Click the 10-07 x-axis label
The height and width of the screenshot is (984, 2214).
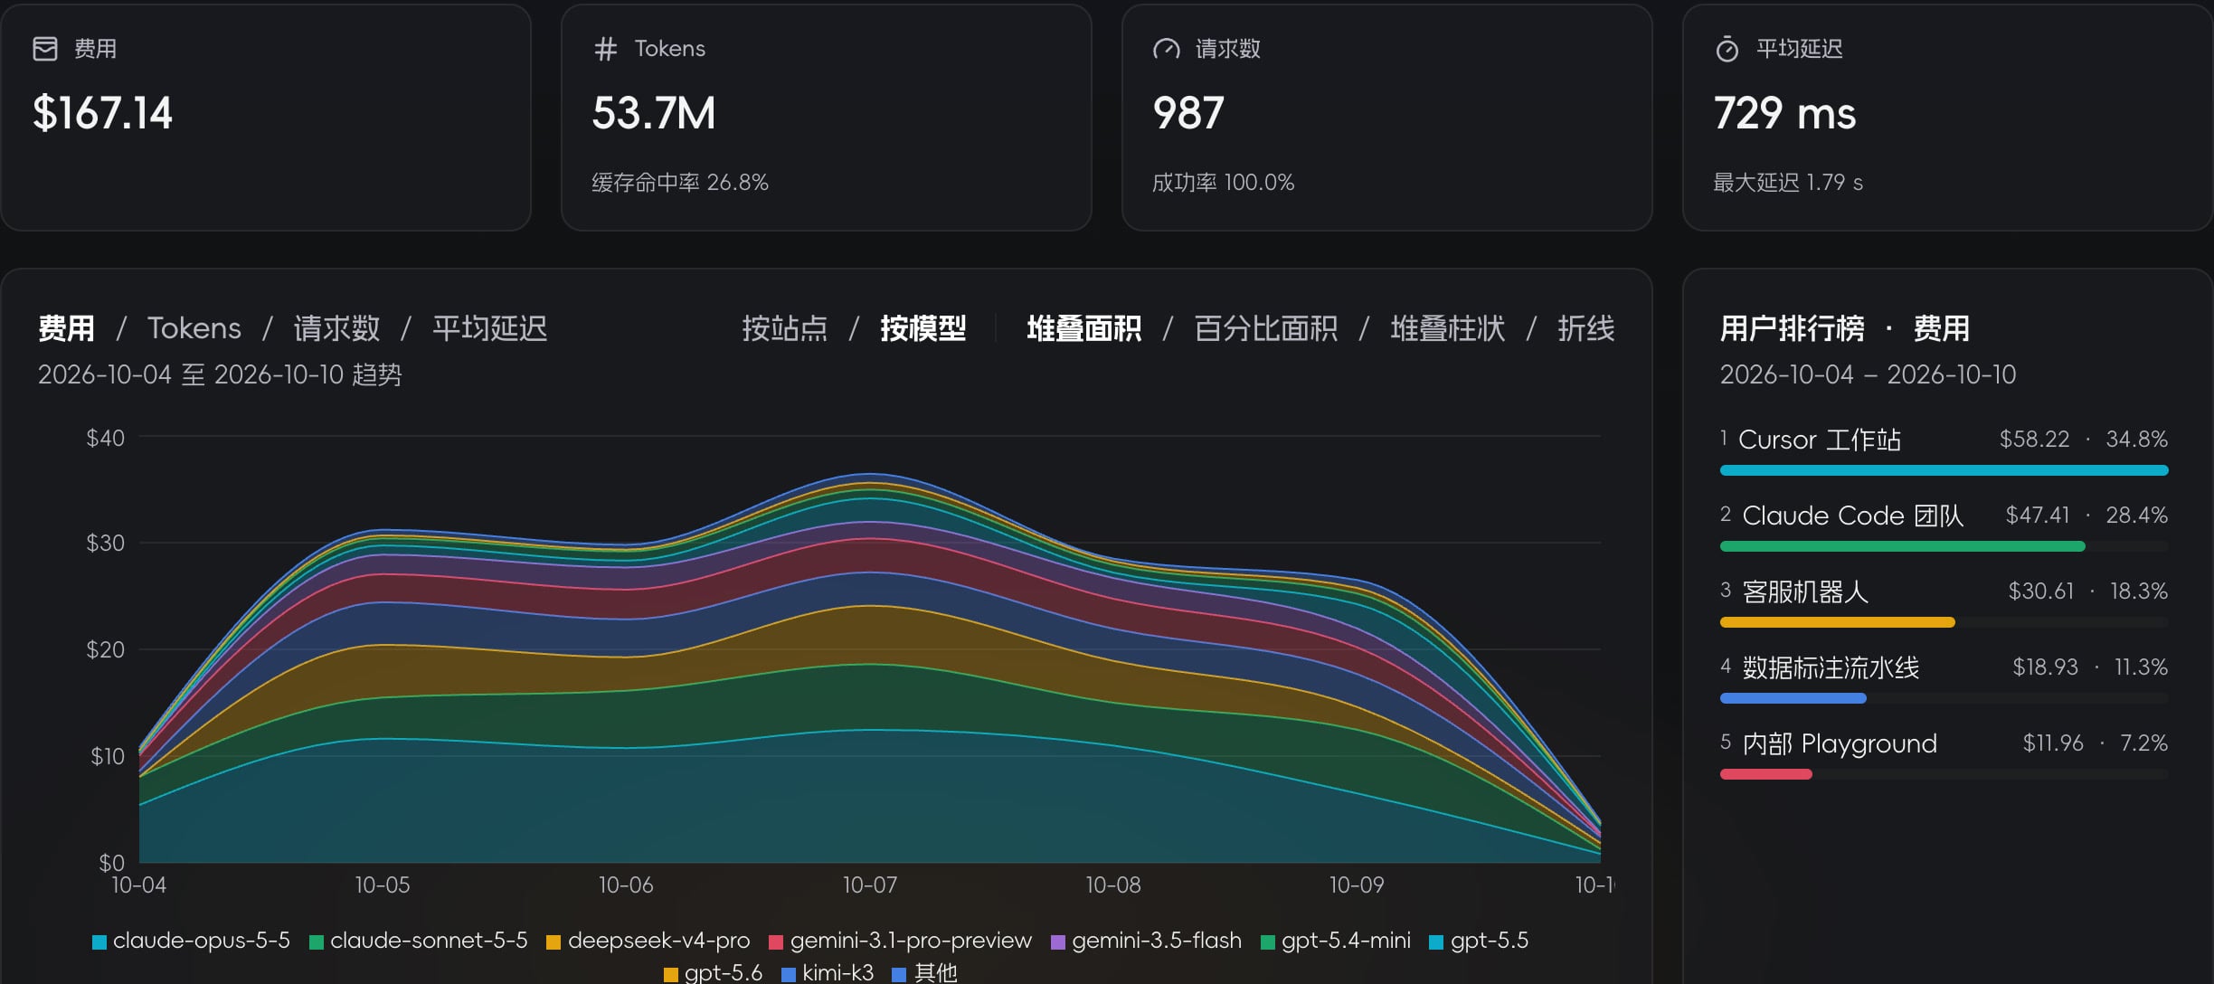870,885
